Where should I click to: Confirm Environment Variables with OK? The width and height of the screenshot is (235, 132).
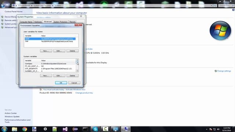click(x=61, y=83)
